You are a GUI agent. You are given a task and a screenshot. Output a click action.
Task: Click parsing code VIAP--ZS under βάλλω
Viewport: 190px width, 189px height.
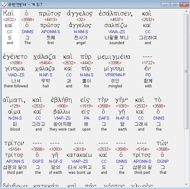[x=62, y=118]
